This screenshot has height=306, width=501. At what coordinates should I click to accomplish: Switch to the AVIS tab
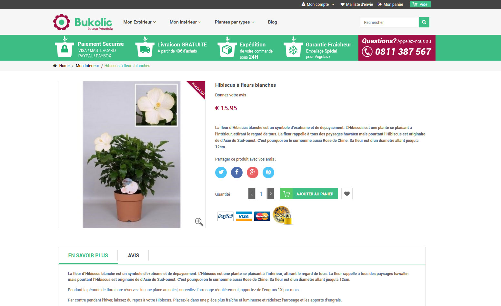tap(134, 255)
